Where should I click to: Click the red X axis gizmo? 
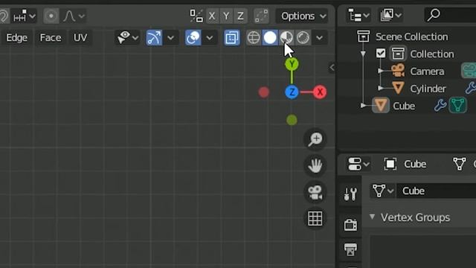[320, 92]
